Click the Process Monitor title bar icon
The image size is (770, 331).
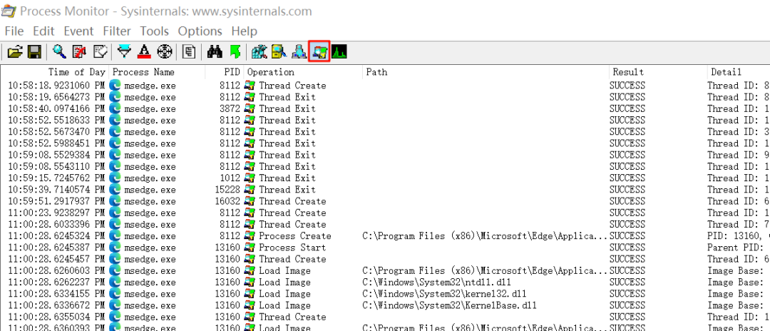pyautogui.click(x=9, y=12)
